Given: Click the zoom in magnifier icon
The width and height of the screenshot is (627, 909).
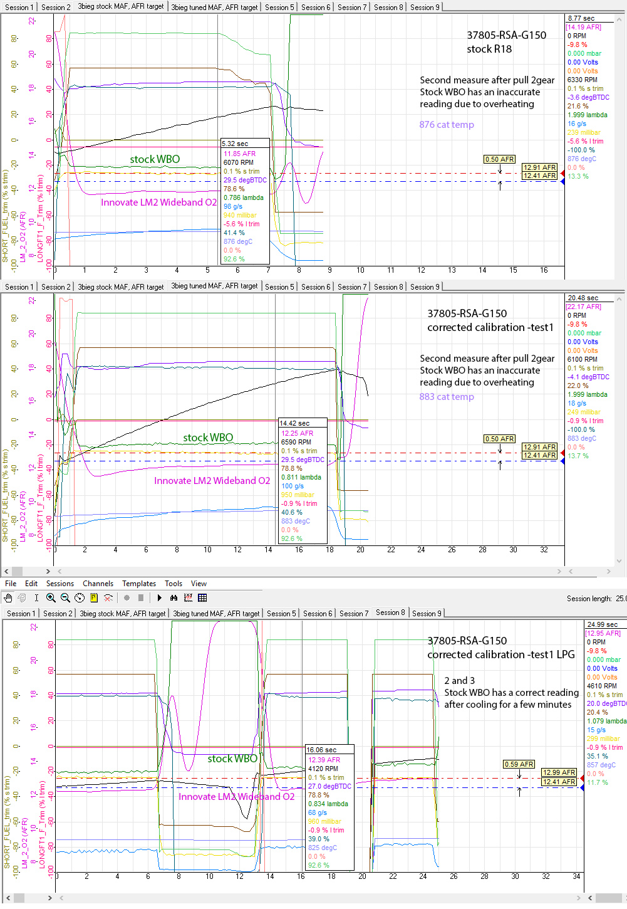Looking at the screenshot, I should click(51, 598).
